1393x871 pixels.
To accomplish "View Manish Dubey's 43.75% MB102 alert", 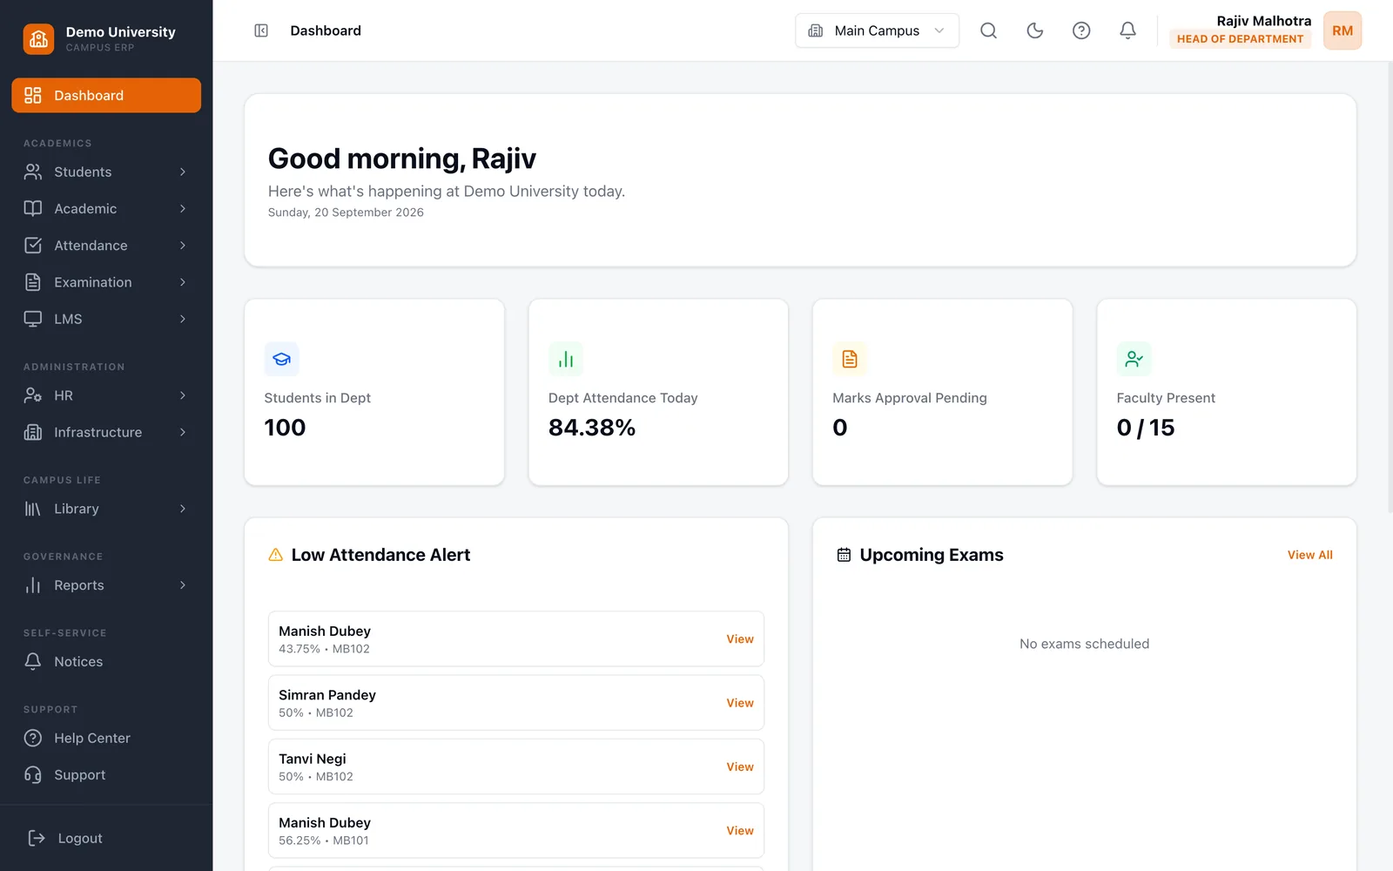I will 740,639.
